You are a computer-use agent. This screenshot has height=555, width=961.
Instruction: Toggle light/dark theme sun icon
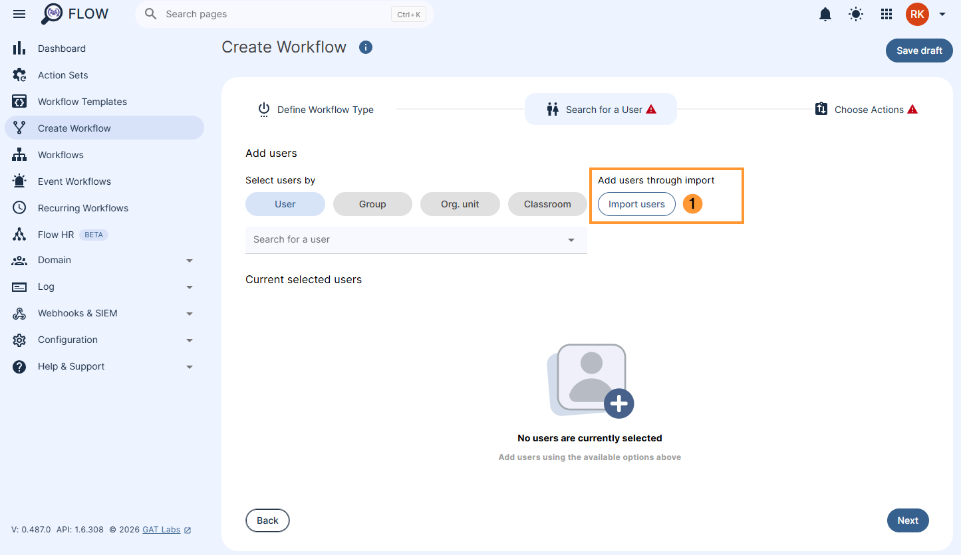[856, 14]
